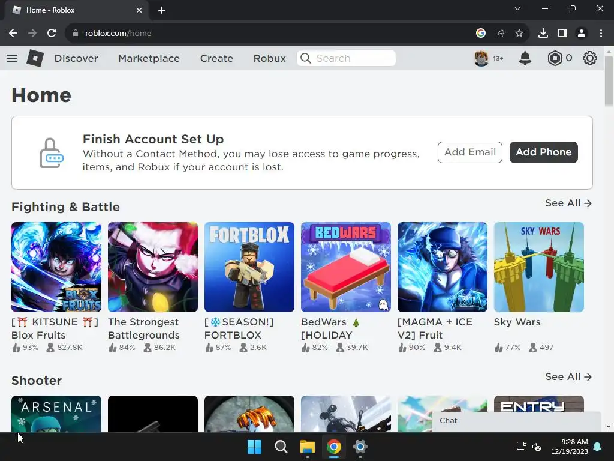614x461 pixels.
Task: Open the Discover menu item
Action: click(x=76, y=58)
